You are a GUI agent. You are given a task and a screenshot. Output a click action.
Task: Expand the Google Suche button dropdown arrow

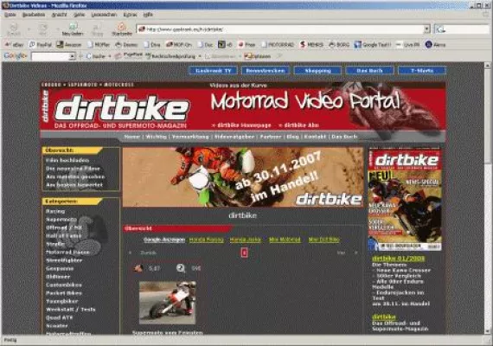point(110,56)
